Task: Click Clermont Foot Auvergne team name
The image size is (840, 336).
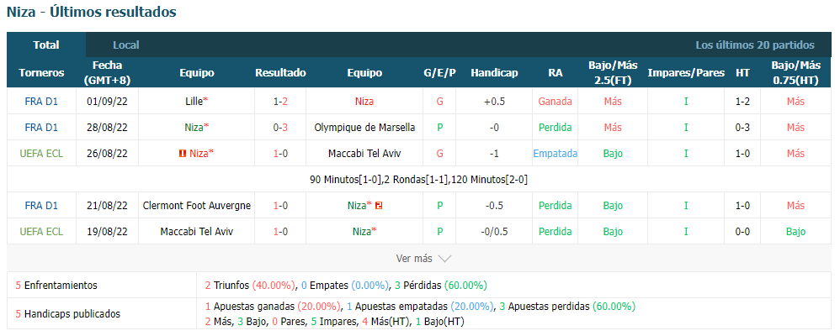Action: pyautogui.click(x=197, y=206)
